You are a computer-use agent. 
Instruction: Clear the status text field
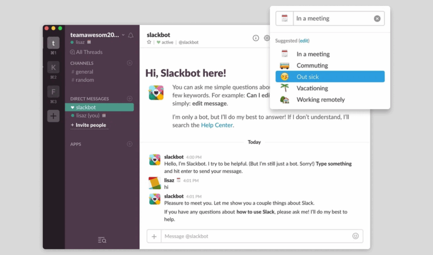pos(377,19)
